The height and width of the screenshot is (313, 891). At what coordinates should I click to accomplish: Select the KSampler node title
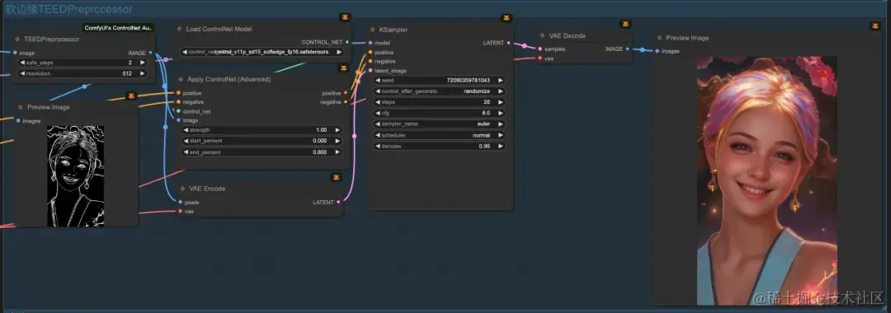click(x=394, y=30)
